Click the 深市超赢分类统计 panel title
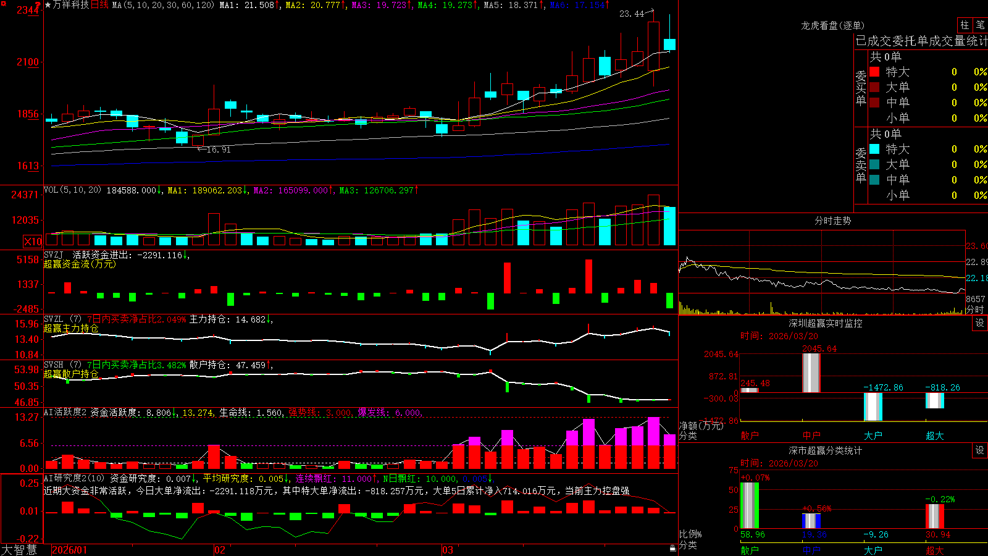Image resolution: width=988 pixels, height=556 pixels. pos(825,450)
